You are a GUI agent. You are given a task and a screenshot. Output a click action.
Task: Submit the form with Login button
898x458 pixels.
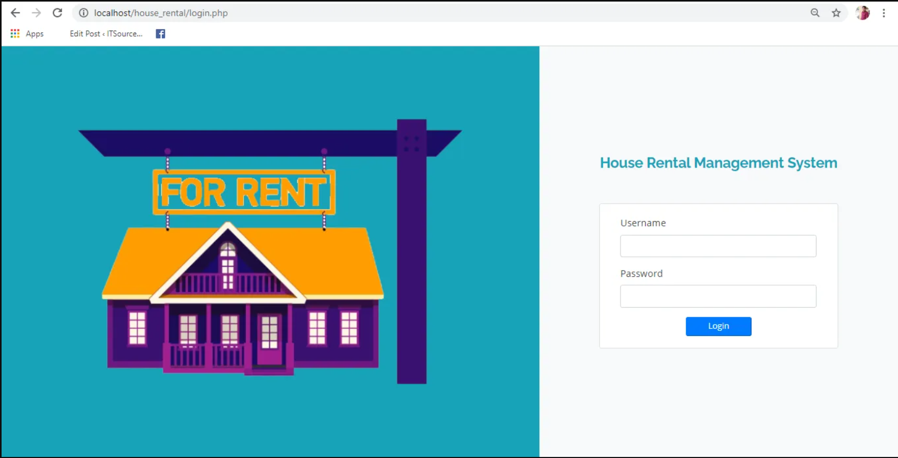pos(718,326)
